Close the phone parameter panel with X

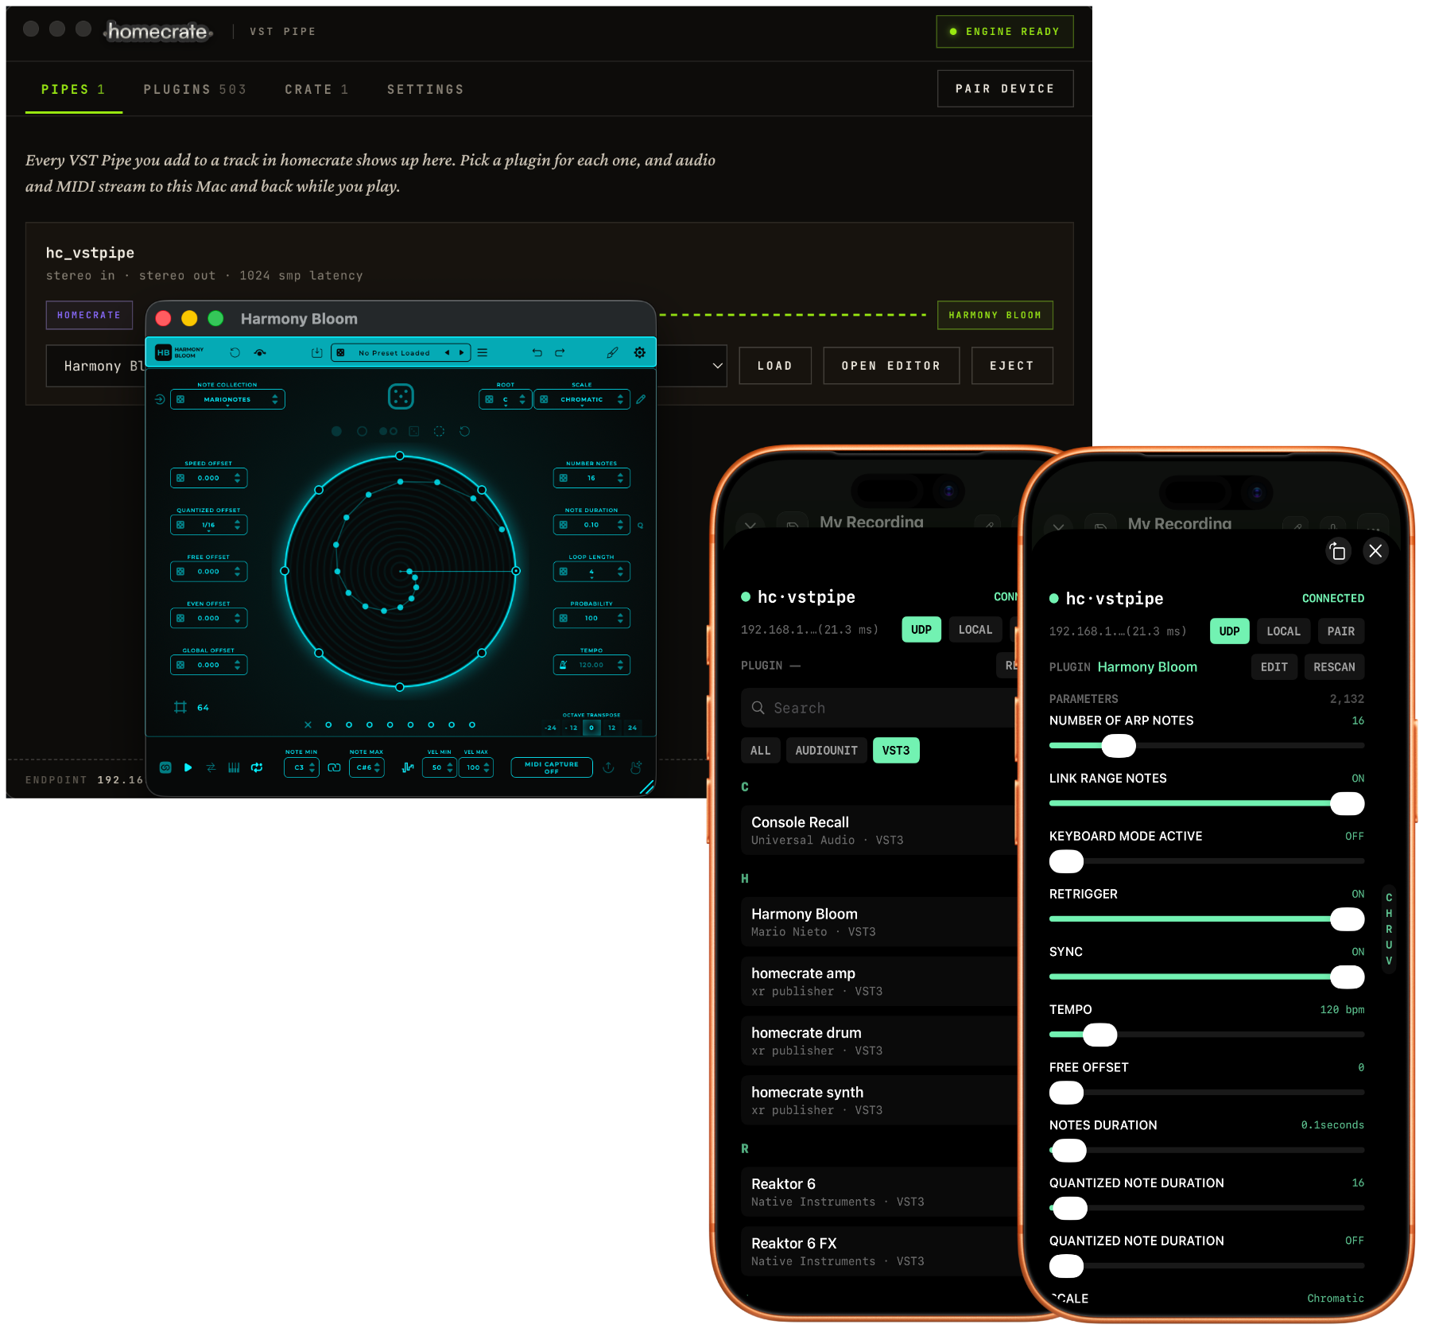point(1375,551)
